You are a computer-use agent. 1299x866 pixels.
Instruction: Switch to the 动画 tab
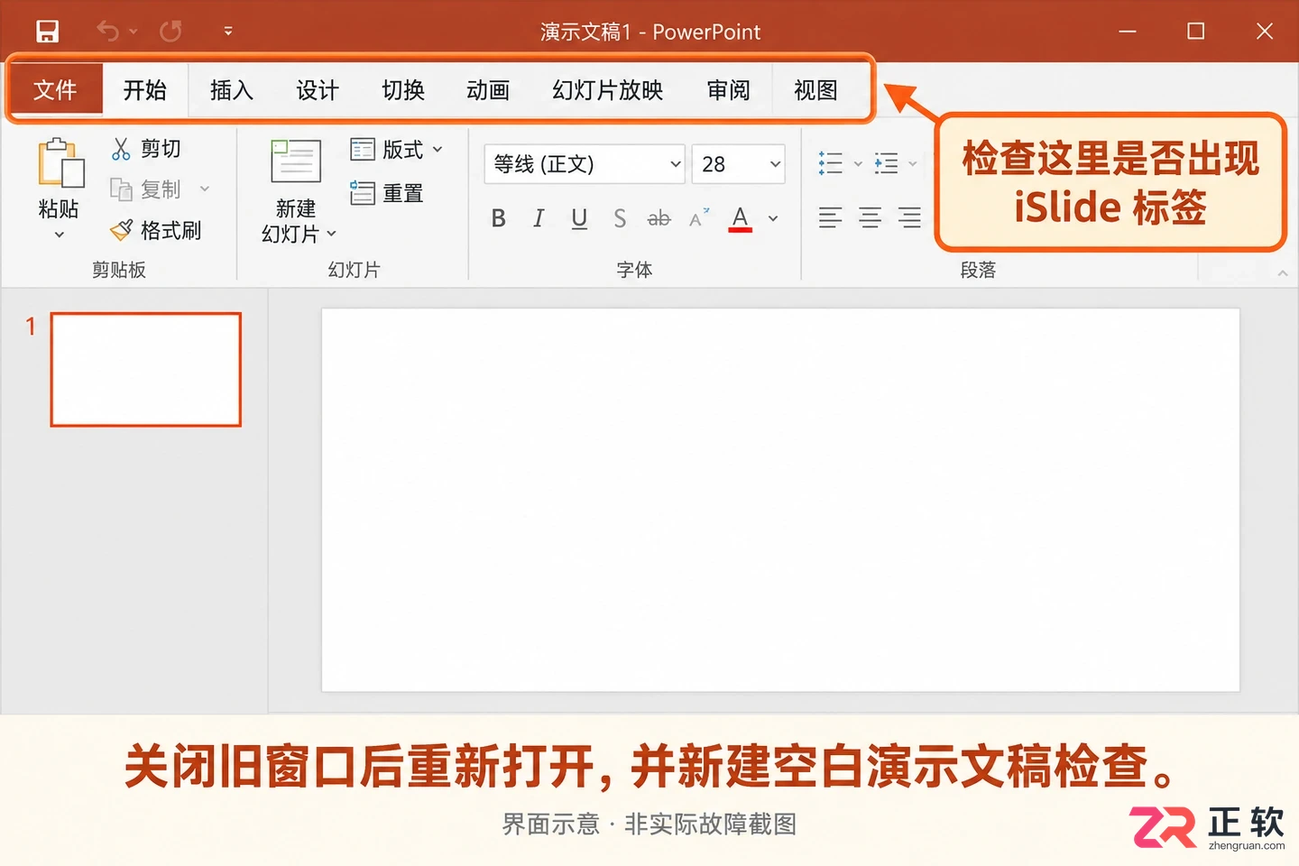point(488,90)
